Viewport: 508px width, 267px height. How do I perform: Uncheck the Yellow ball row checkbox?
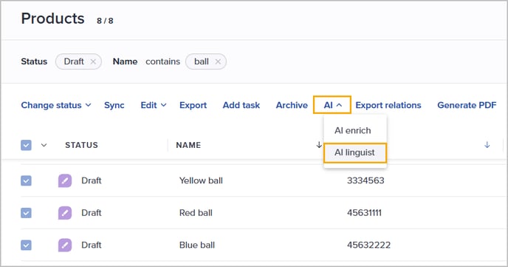point(27,180)
